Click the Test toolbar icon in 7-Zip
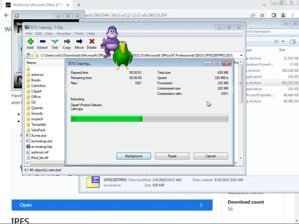299x224 pixels. click(x=55, y=41)
